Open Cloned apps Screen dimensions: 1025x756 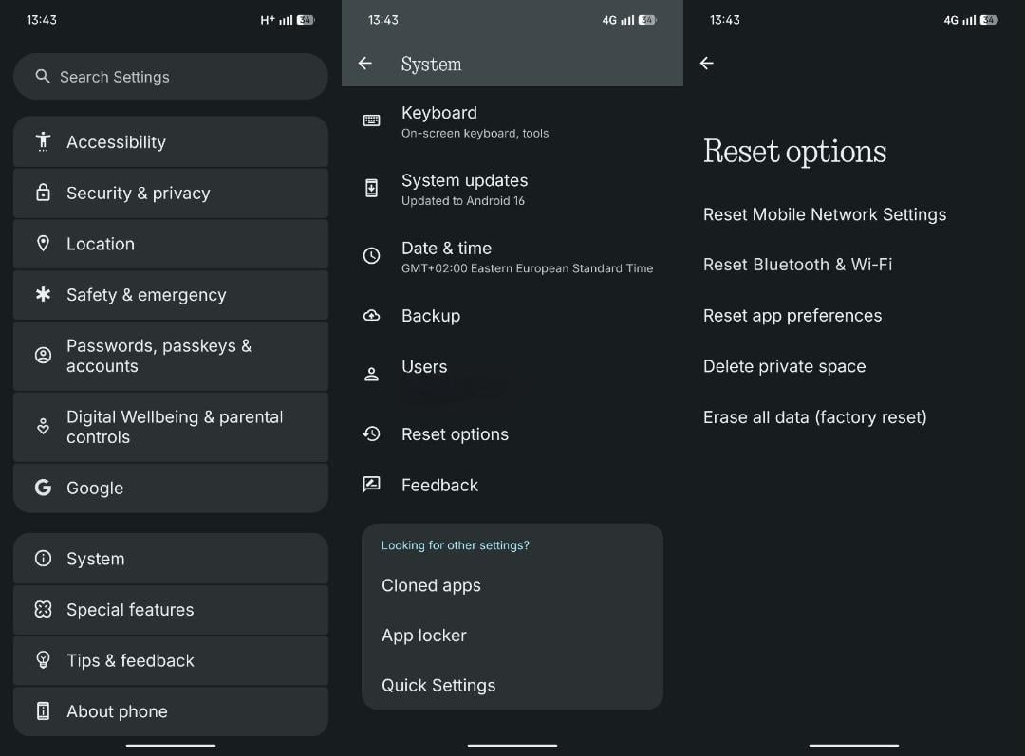512,585
